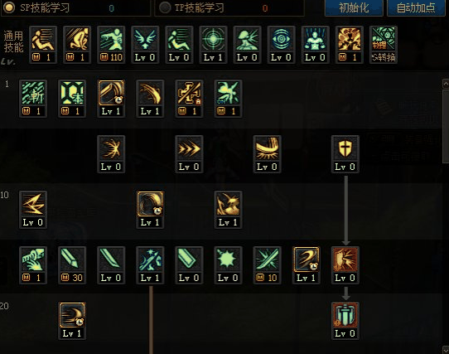Screen dimensions: 449x354
Task: Select the eye skill icon in 通用技能
Action: pyautogui.click(x=281, y=45)
